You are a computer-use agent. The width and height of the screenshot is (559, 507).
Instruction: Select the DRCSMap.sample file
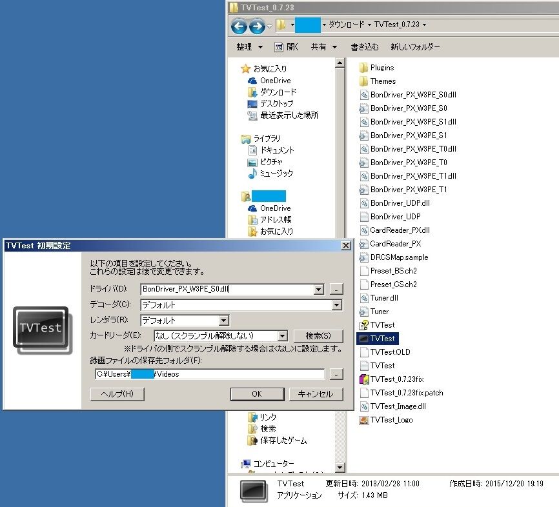tap(394, 257)
